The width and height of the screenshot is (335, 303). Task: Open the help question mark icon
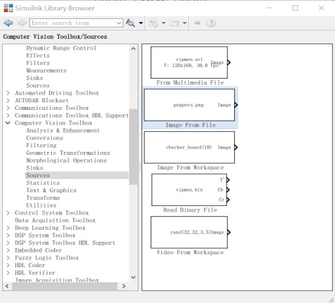tap(211, 23)
